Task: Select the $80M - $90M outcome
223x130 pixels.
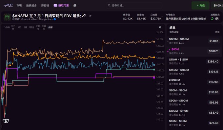Action: pos(194,92)
